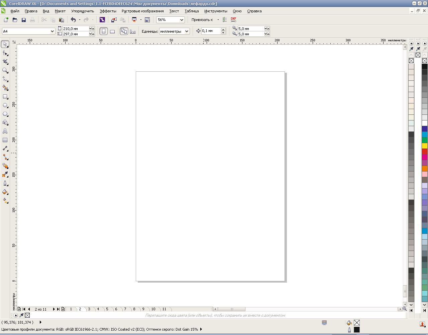Screen dimensions: 428x335
Task: Select the Shape edit tool
Action: pyautogui.click(x=5, y=53)
